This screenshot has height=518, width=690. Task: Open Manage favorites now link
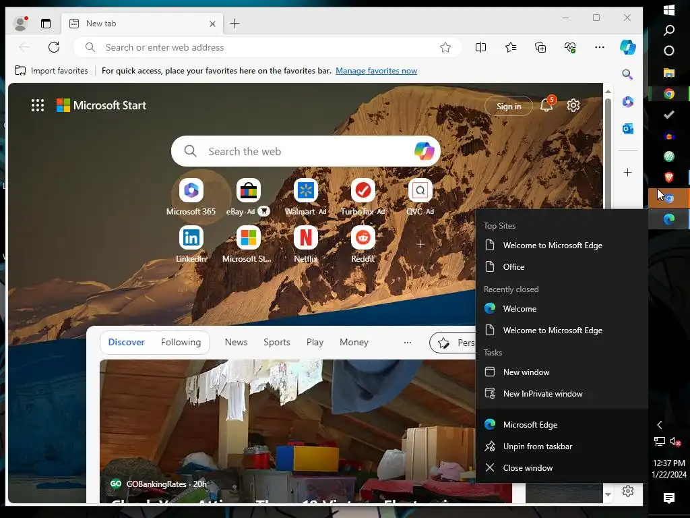[376, 70]
